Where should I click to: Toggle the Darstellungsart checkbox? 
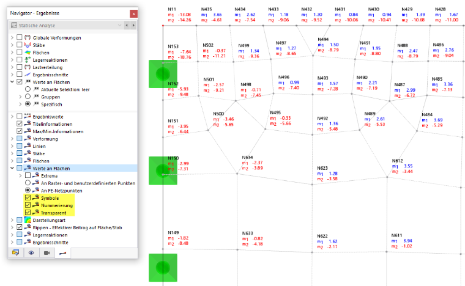pyautogui.click(x=20, y=219)
